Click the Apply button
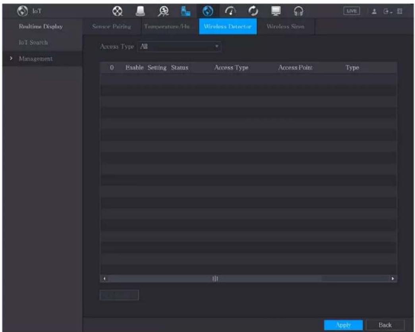 (x=343, y=325)
